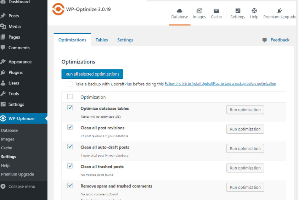Click the WP-Optimize orange logo

pyautogui.click(x=58, y=9)
